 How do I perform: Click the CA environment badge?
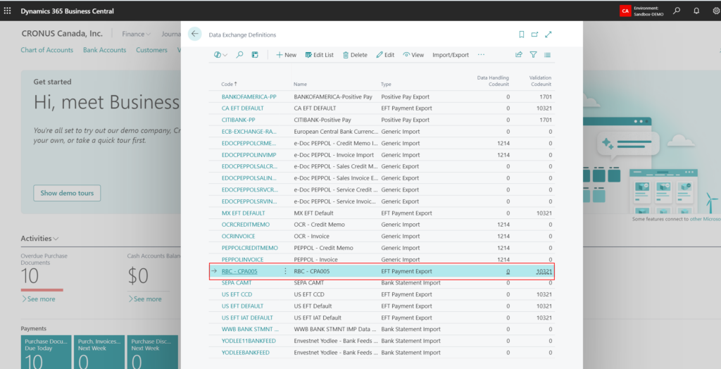(x=625, y=11)
